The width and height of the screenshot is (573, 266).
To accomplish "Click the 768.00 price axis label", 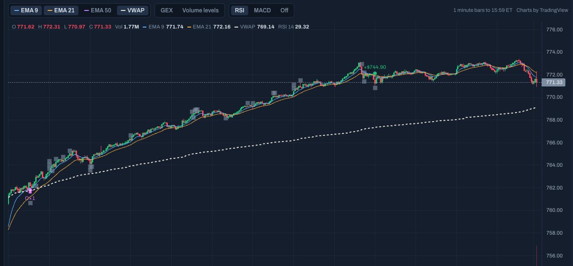I will click(x=554, y=120).
